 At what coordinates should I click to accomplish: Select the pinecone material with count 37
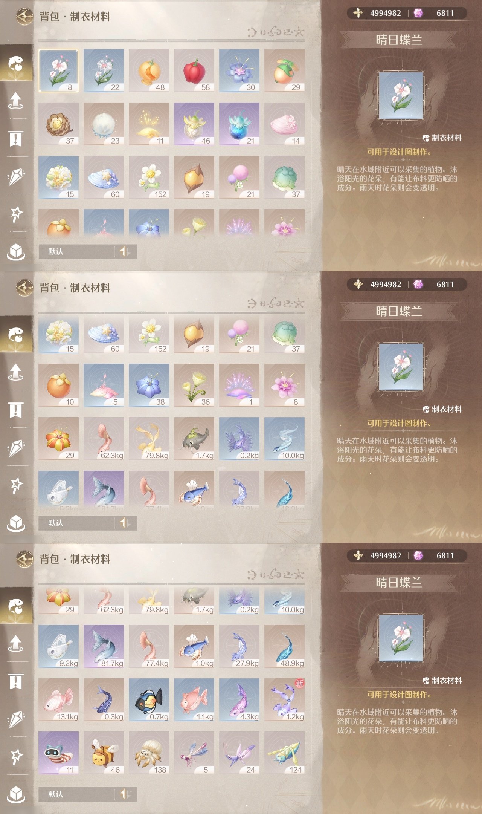(58, 124)
